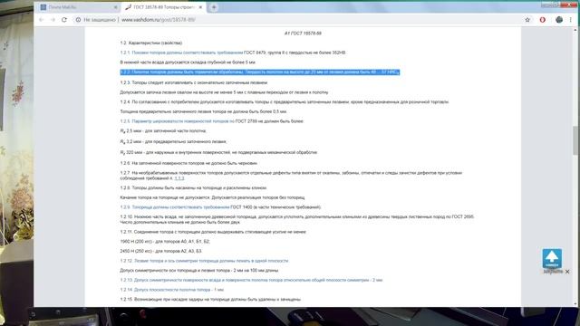The image size is (580, 326).
Task: Click heading text 'А1 ГОСТ 18578-89'
Action: (x=303, y=34)
